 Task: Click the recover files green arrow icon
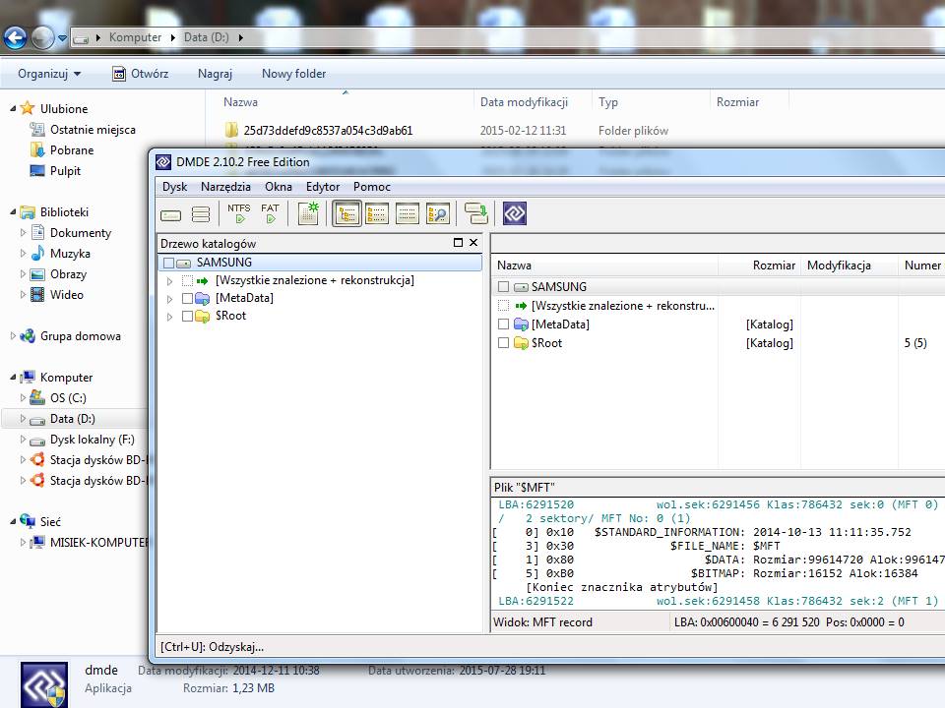point(476,213)
